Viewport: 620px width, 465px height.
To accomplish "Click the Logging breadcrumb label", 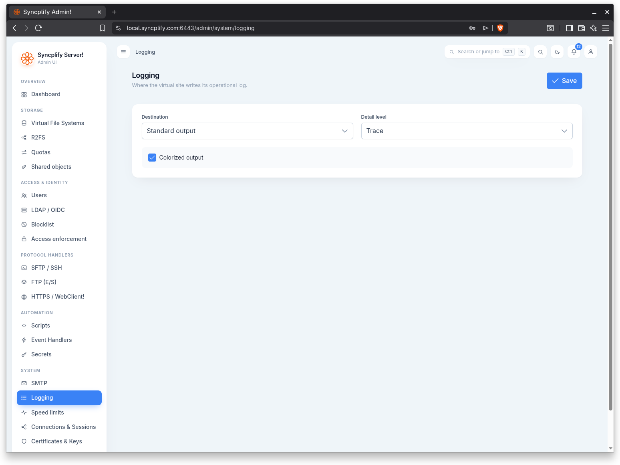I will [145, 52].
